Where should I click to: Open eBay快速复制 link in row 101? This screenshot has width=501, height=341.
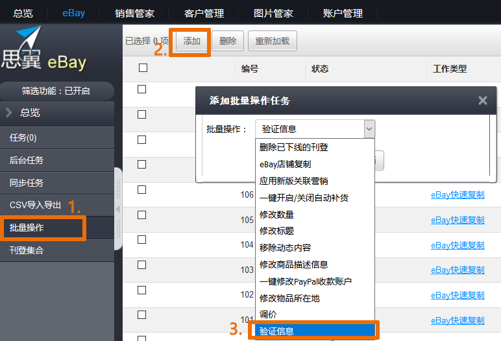(x=458, y=320)
